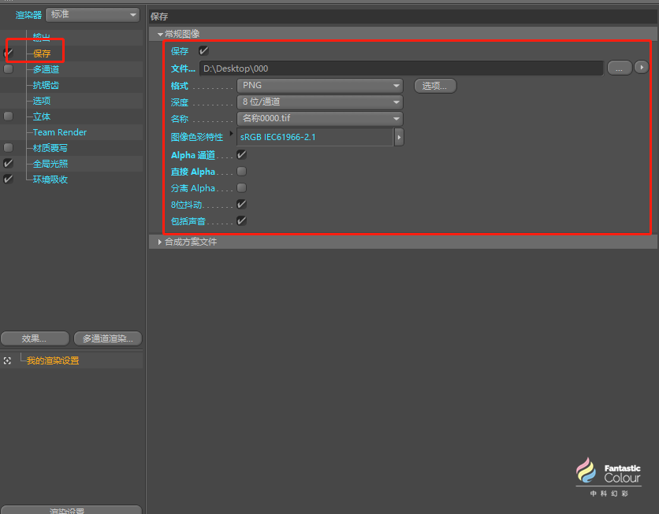Expand the 图像色彩特性 triangle
Screen dimensions: 659x514
(231, 134)
